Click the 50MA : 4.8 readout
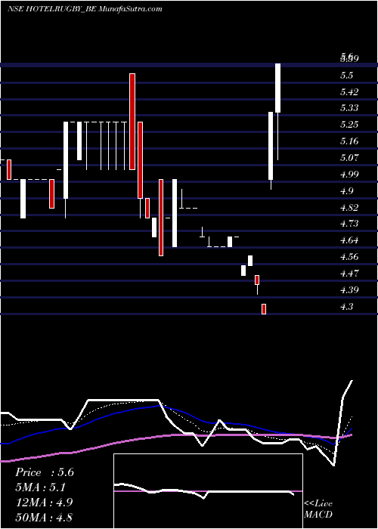This screenshot has width=378, height=529. (43, 517)
